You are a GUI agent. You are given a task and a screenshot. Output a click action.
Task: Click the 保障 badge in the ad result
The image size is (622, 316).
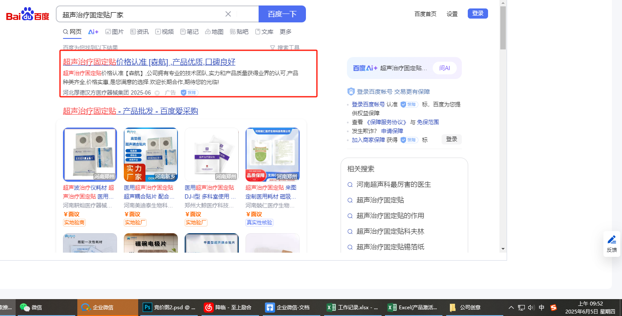click(x=189, y=93)
